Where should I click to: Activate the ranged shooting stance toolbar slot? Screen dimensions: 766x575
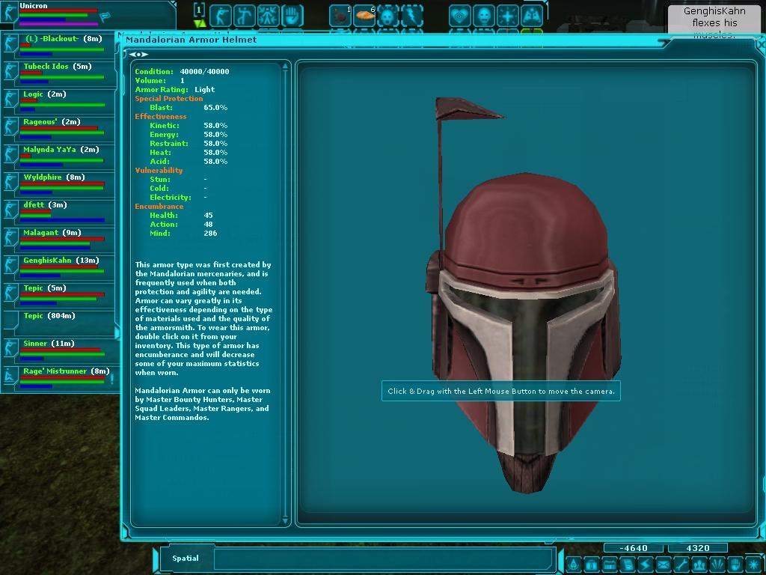coord(221,16)
